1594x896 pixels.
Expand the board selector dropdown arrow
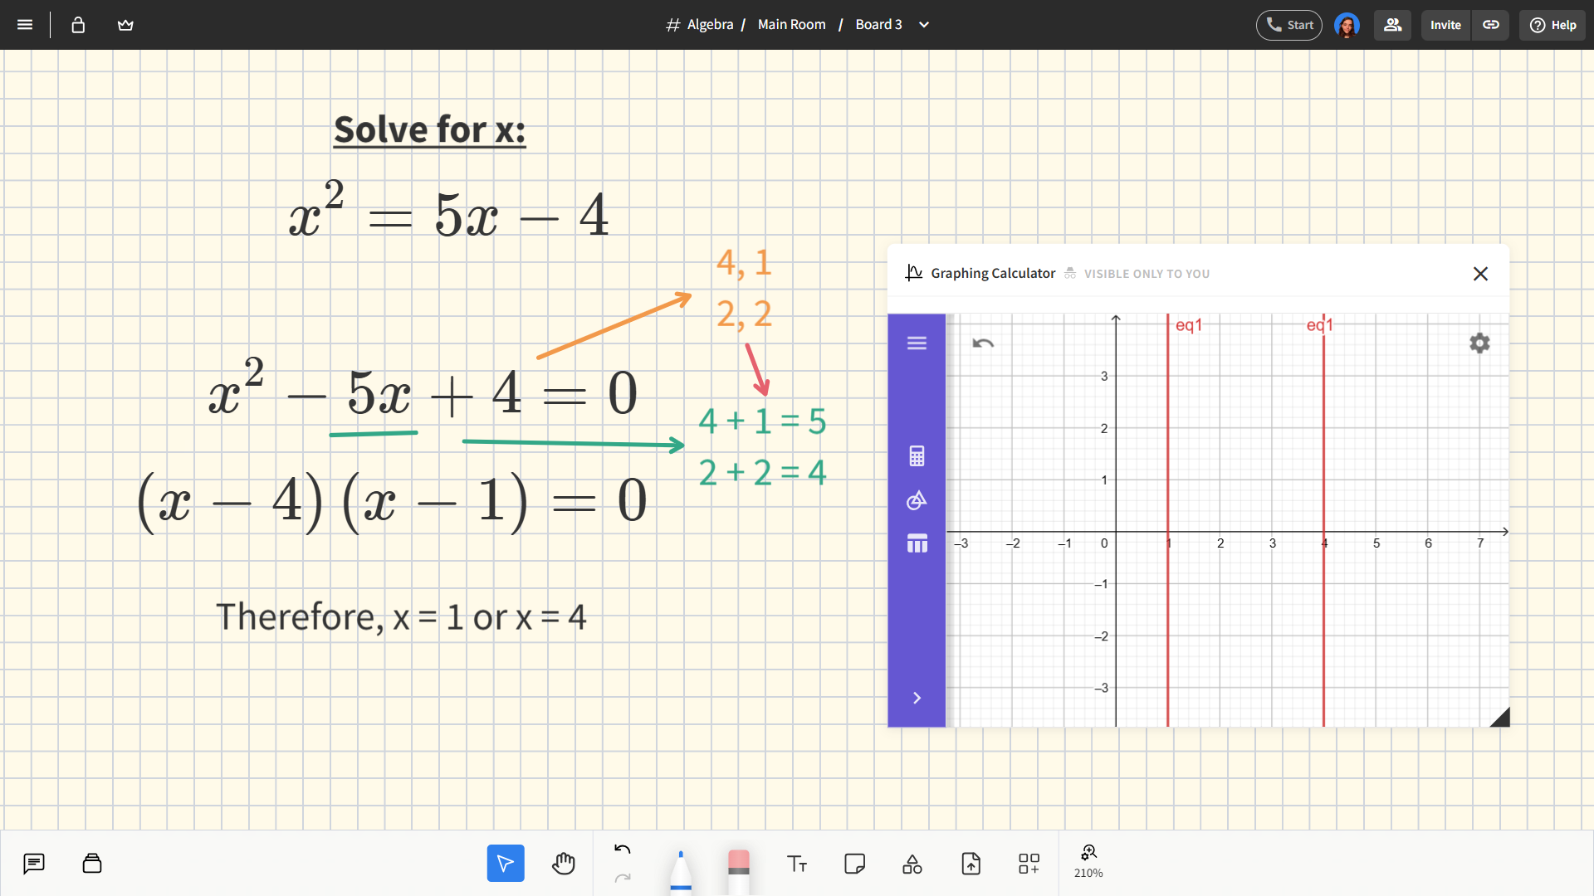pos(924,25)
